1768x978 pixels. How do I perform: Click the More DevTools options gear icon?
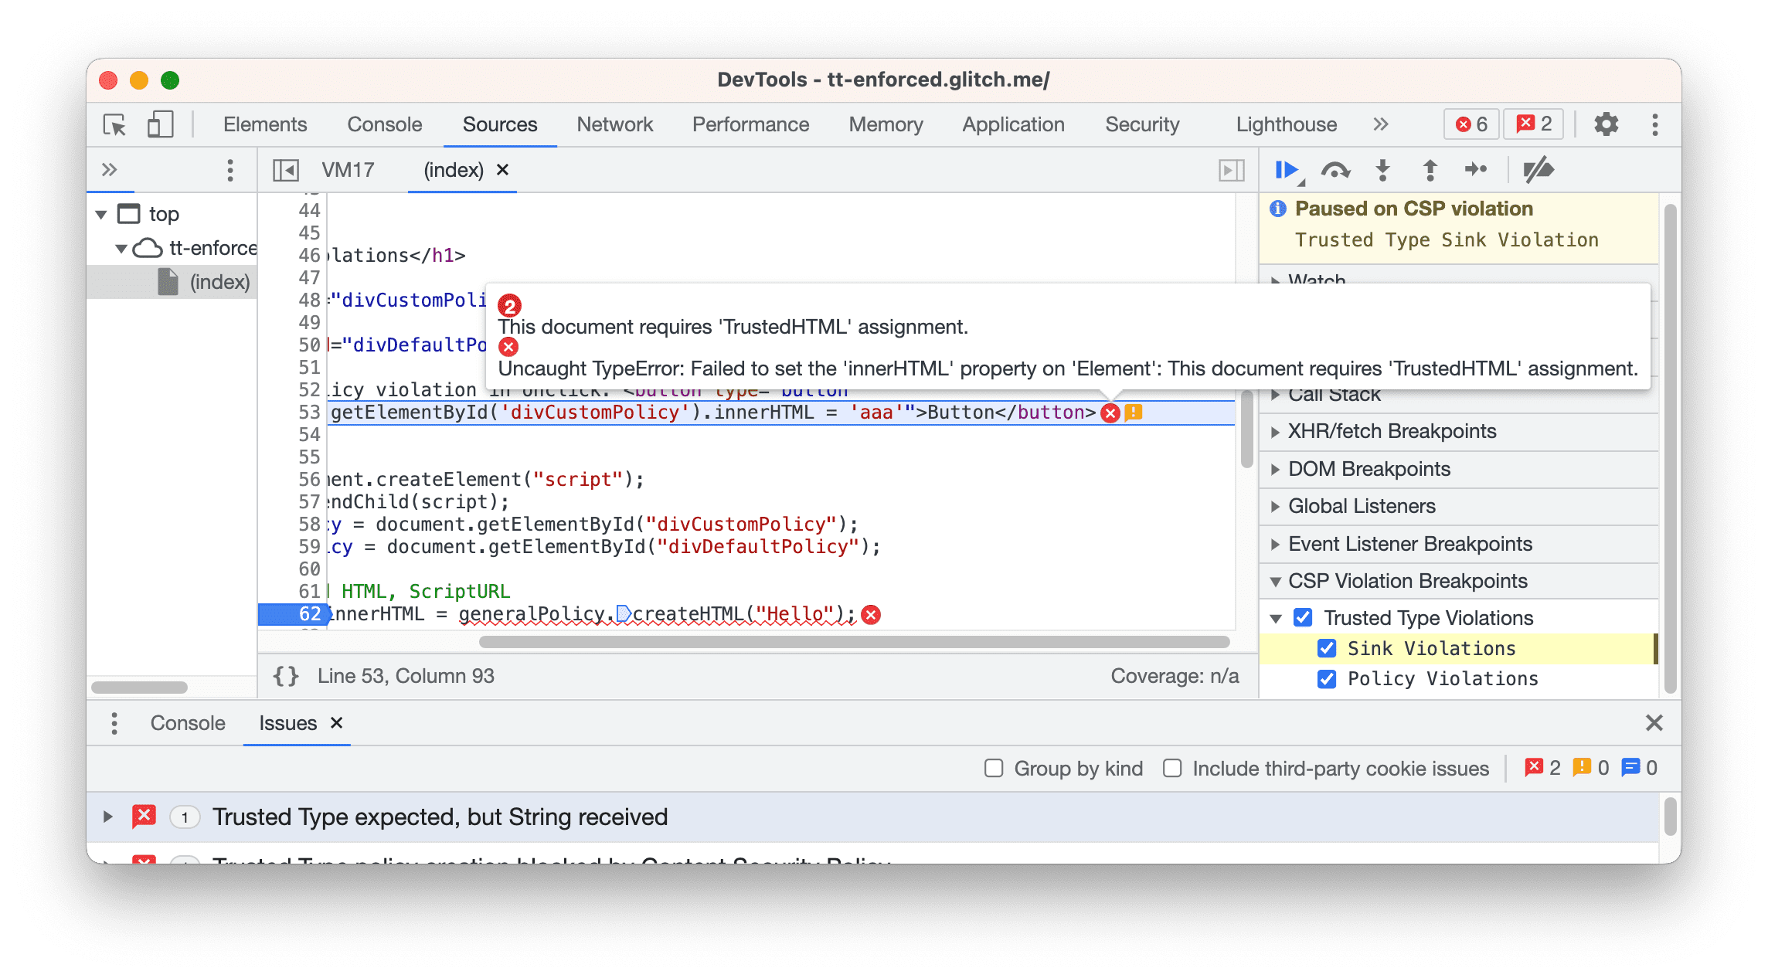(1609, 124)
